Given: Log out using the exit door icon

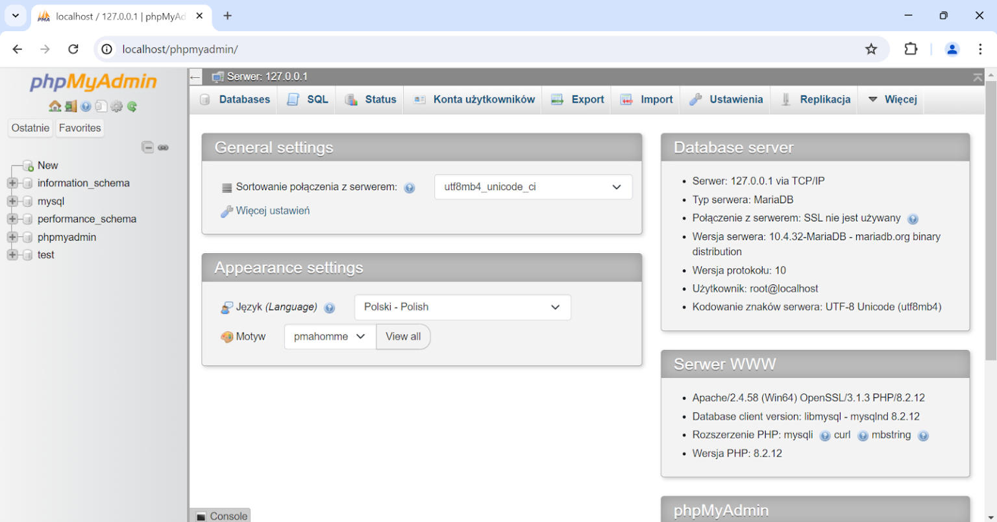Looking at the screenshot, I should coord(70,106).
